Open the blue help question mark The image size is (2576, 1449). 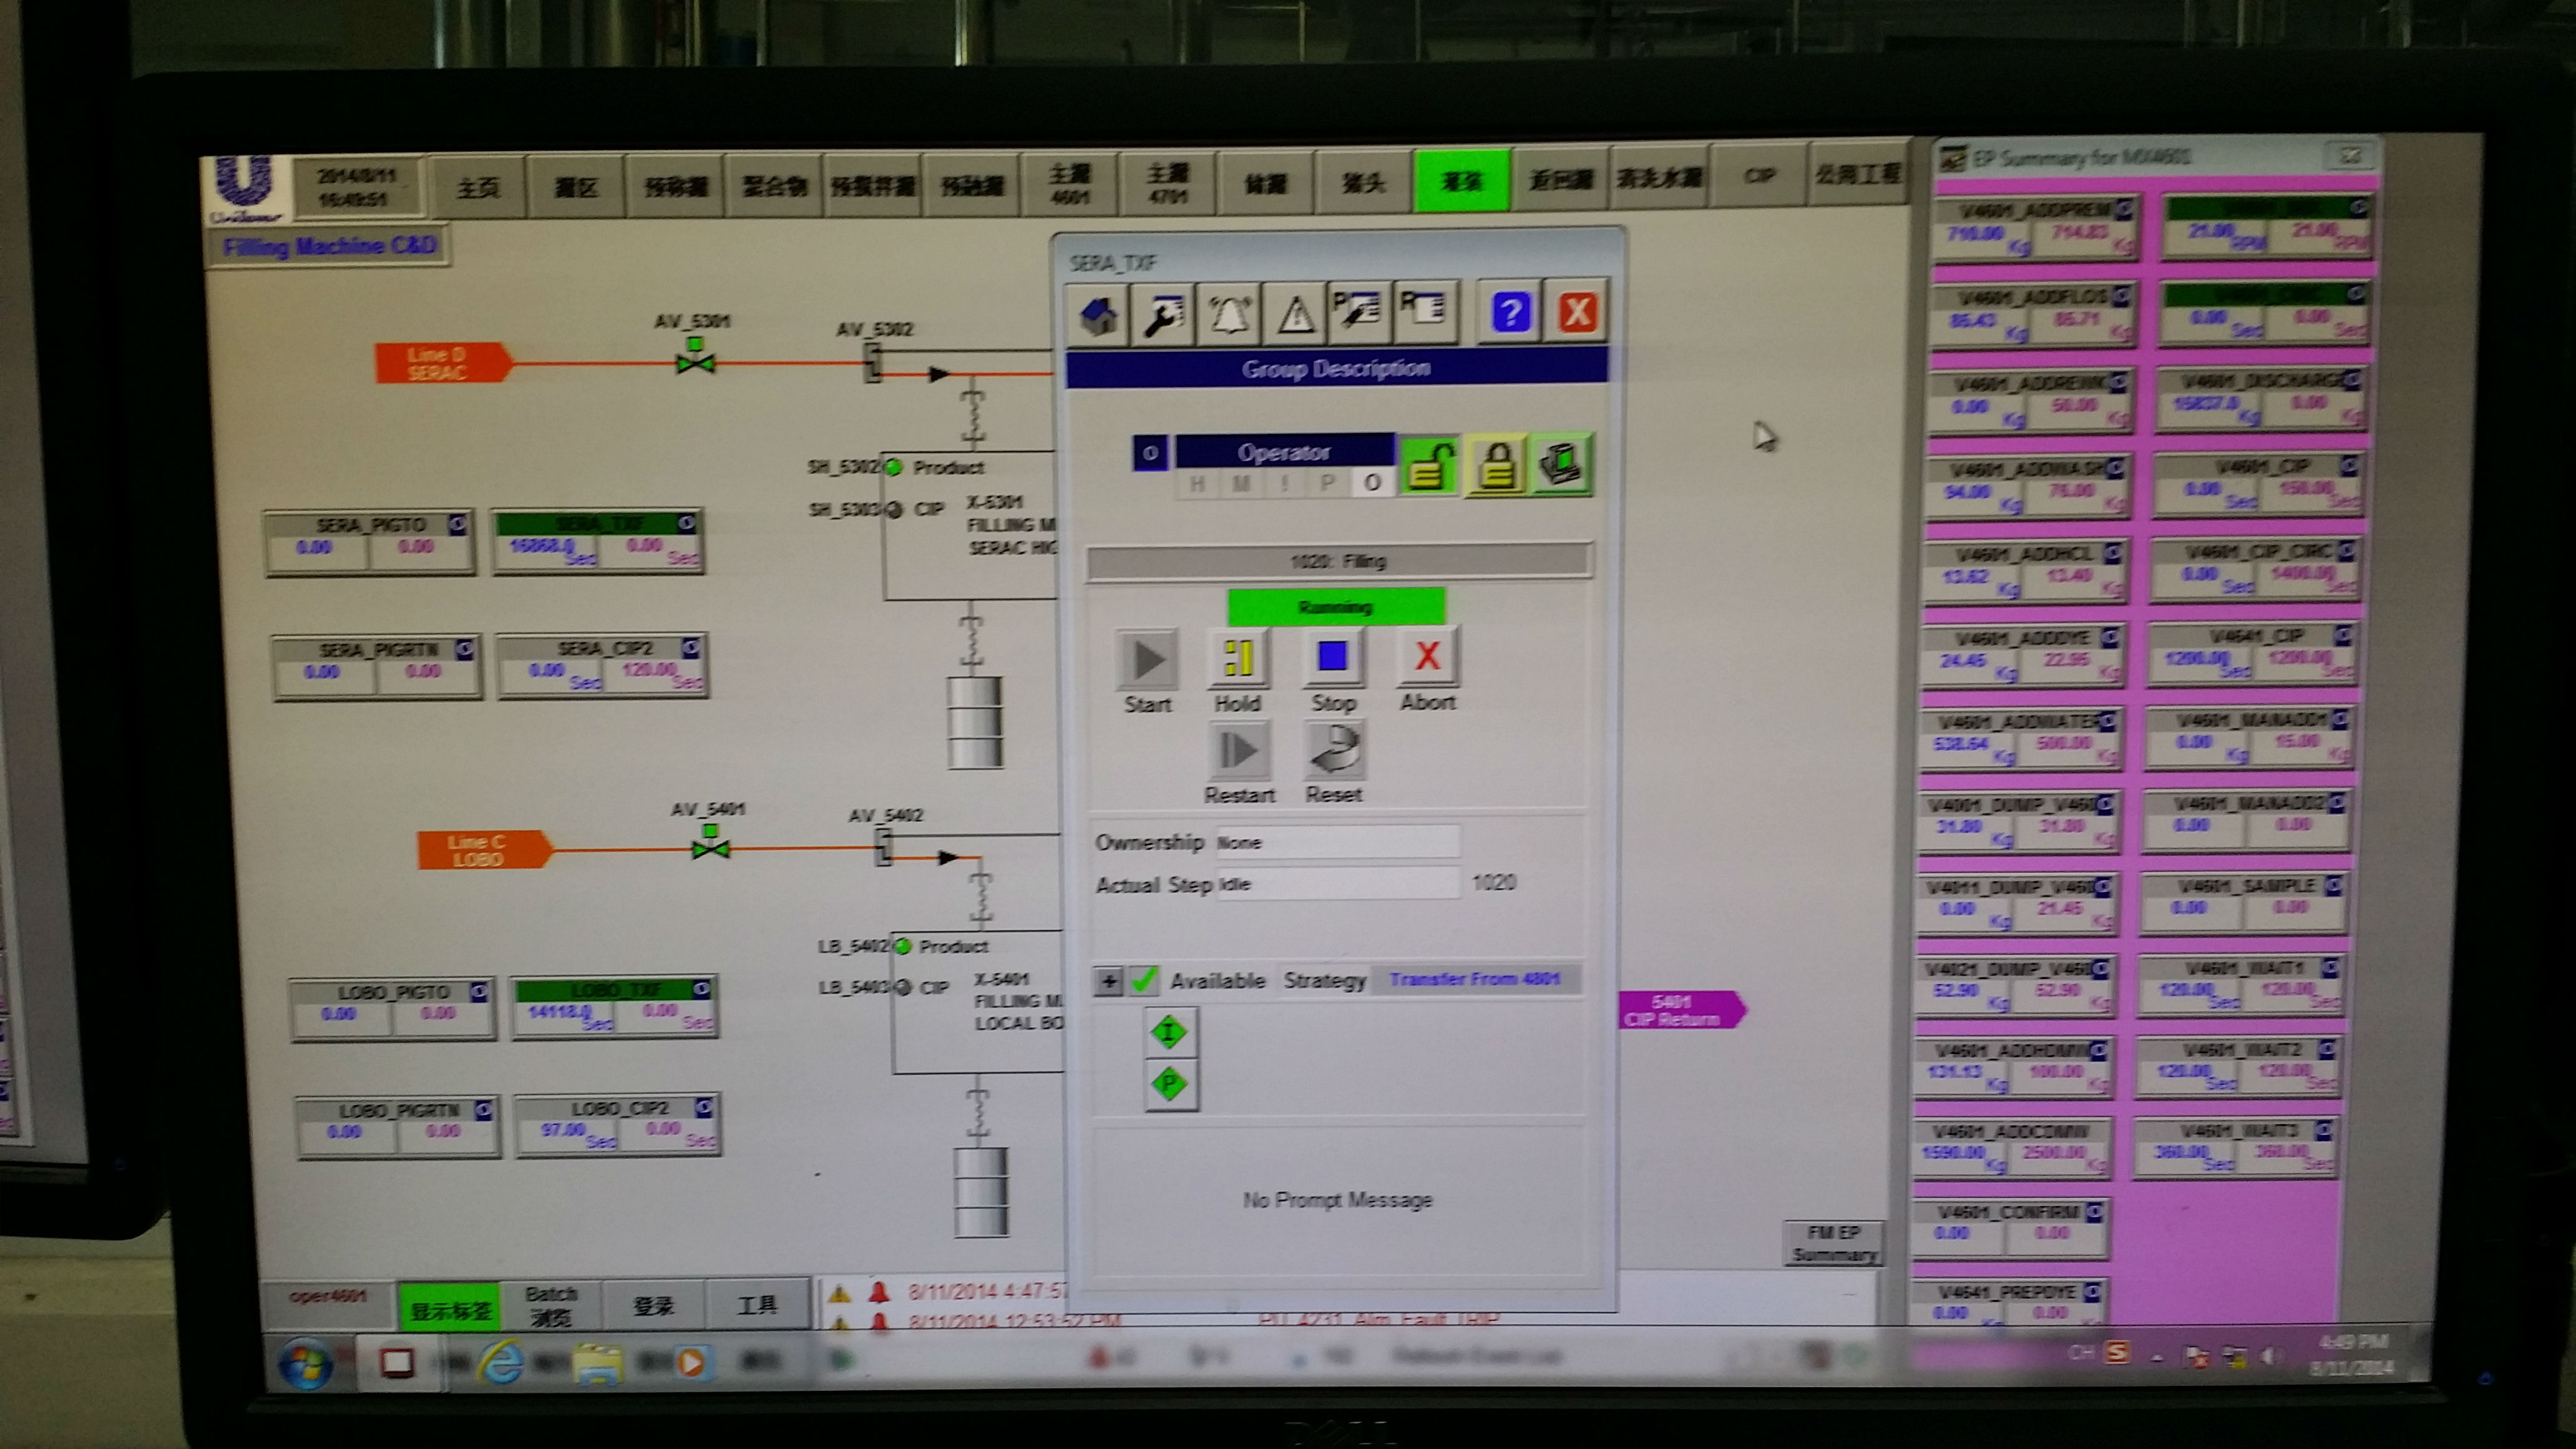coord(1510,312)
